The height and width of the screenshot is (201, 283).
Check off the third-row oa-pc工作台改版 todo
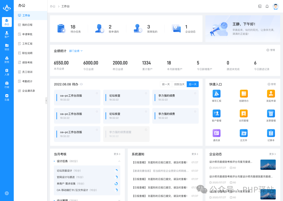[97, 130]
